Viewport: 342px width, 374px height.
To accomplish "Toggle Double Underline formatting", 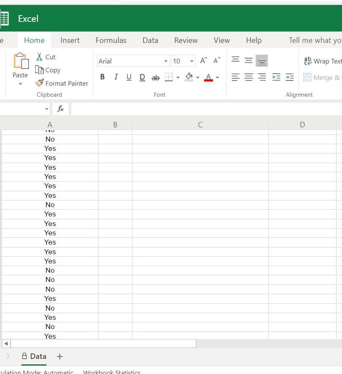I will pos(142,77).
